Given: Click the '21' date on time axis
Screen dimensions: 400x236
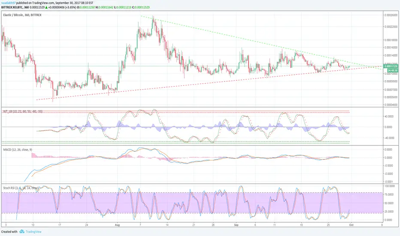Looking at the screenshot, I should pos(194,225).
